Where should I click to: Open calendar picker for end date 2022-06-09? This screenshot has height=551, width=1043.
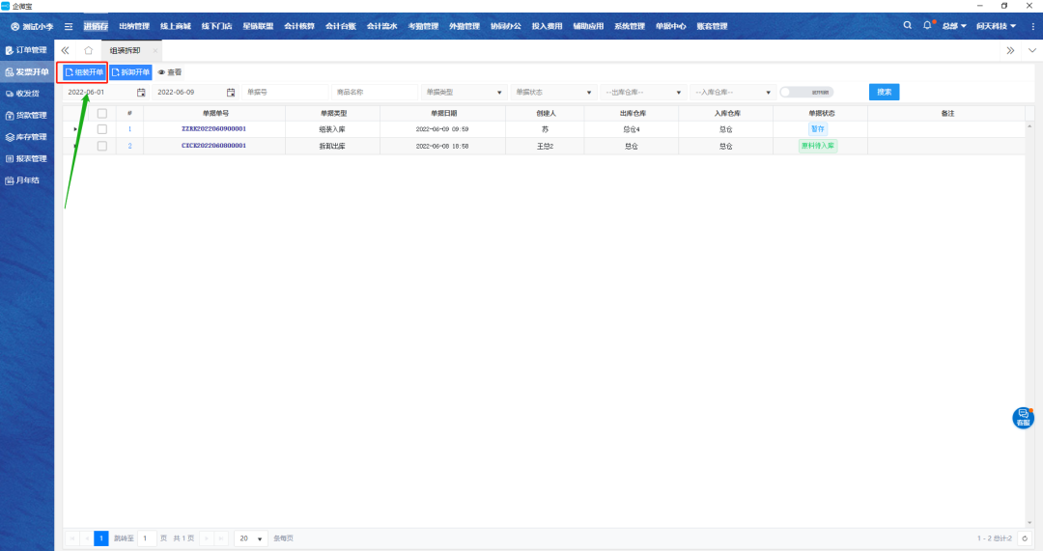point(231,93)
